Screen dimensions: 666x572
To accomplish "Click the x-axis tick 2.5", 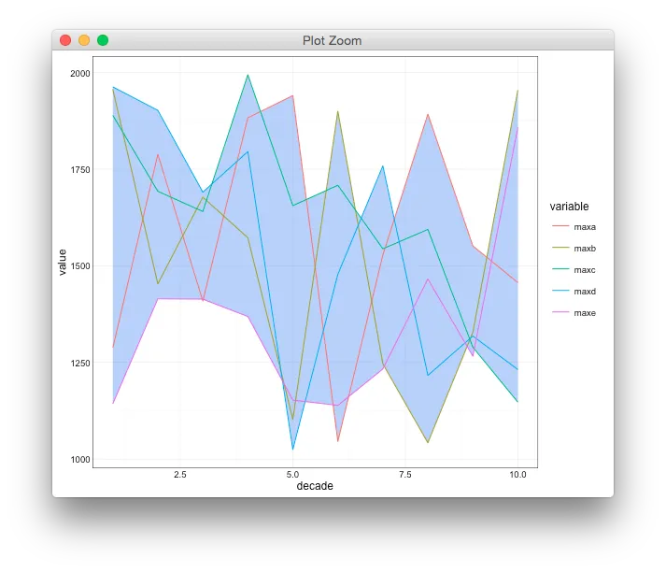I will pyautogui.click(x=180, y=475).
